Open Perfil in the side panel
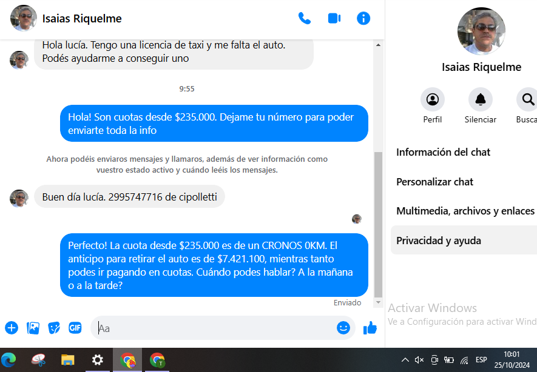Image resolution: width=537 pixels, height=372 pixels. pos(433,99)
